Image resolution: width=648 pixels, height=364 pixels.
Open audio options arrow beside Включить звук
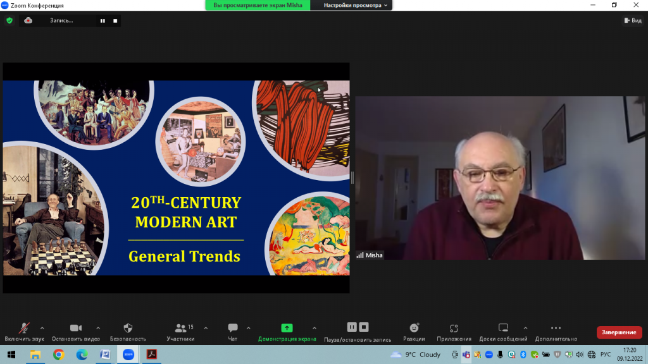click(42, 328)
